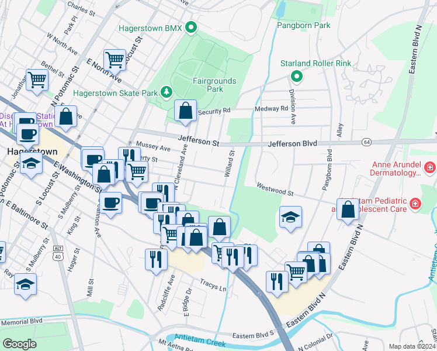Open the shopping bag marker on Security Rd
This screenshot has height=351, width=437.
point(186,112)
